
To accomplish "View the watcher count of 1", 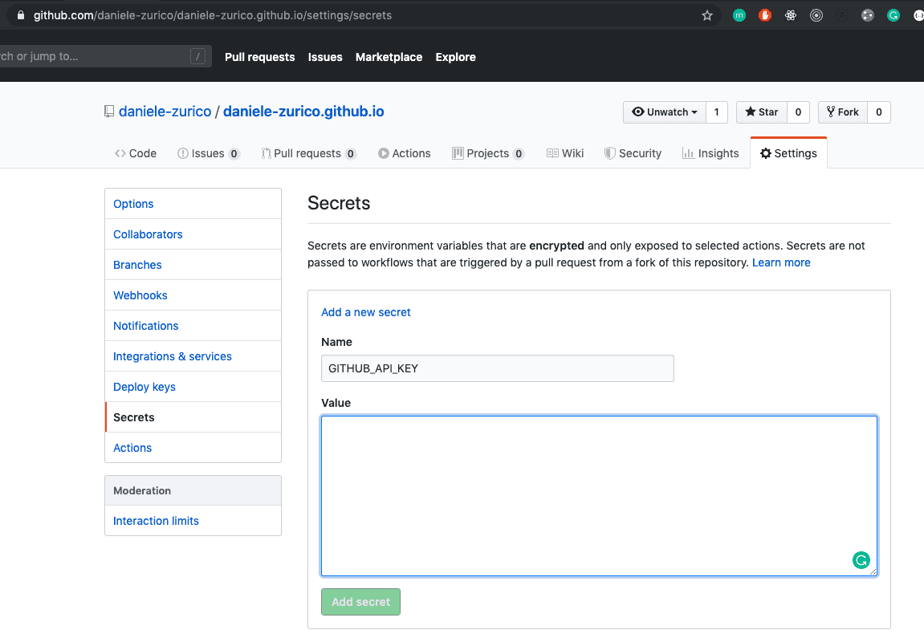I will 717,112.
